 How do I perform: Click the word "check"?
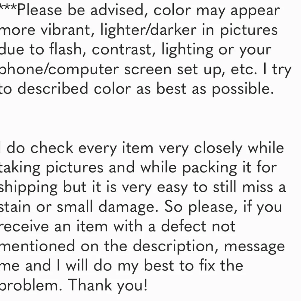point(52,148)
